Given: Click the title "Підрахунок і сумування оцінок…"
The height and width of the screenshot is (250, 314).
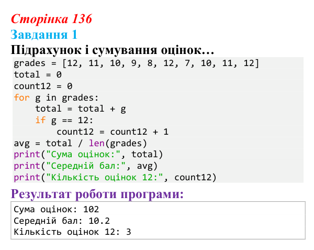Looking at the screenshot, I should 113,50.
